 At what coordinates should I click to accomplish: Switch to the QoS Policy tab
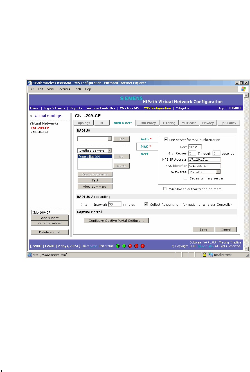pyautogui.click(x=228, y=123)
